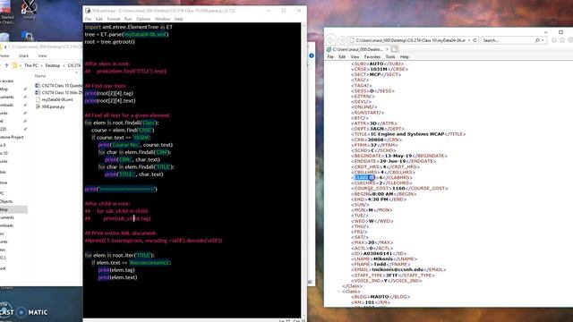Click the TITLE value IC Engine and Systems MCAP
The height and width of the screenshot is (322, 573).
point(407,134)
